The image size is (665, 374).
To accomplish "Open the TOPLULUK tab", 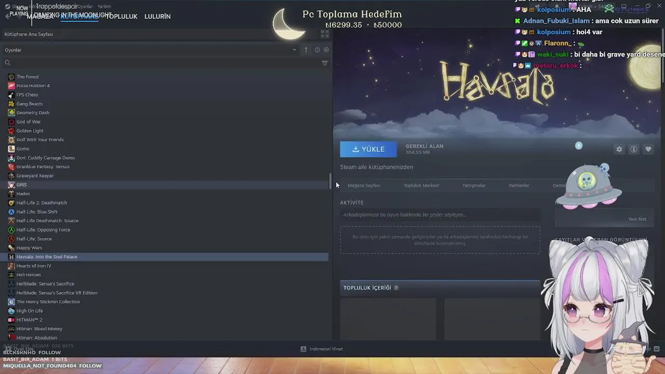I will (x=121, y=17).
